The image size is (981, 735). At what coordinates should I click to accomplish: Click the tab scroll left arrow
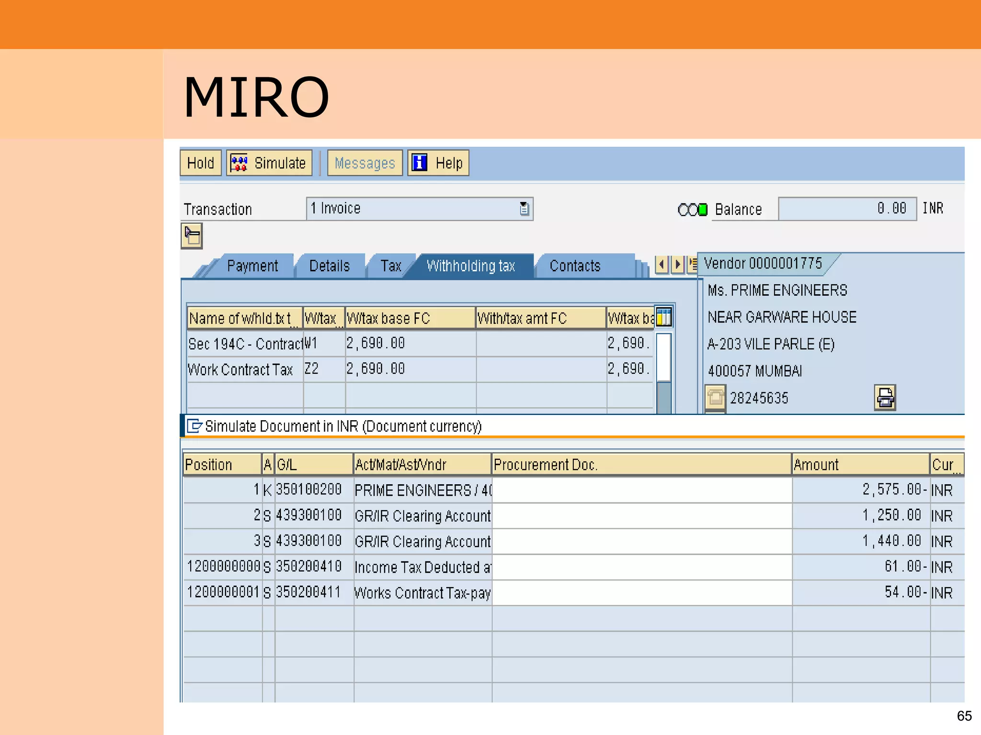pos(662,264)
